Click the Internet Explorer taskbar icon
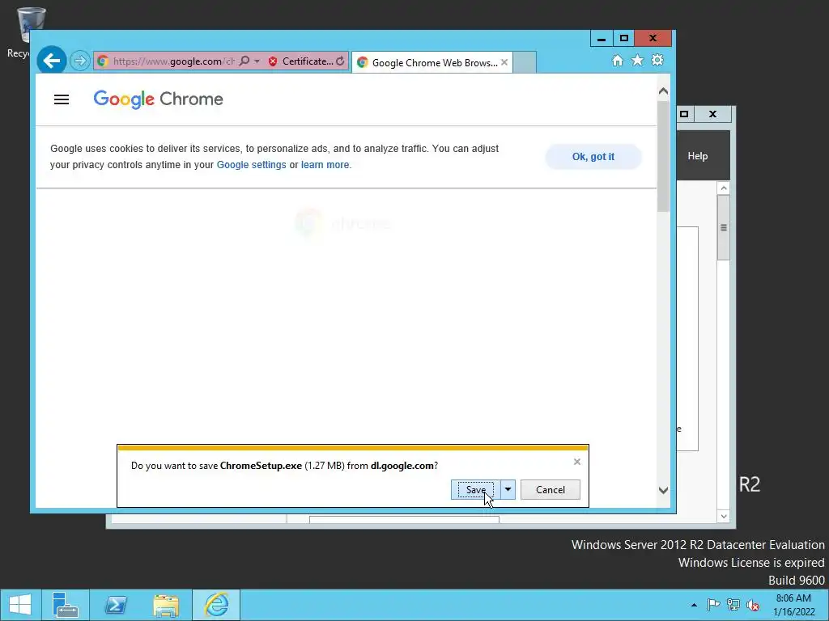 tap(216, 605)
